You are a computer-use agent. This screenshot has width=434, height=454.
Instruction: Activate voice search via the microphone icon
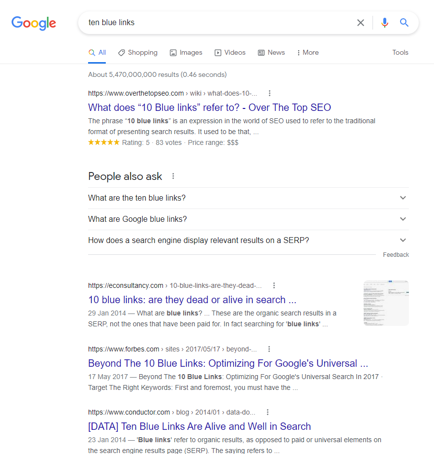point(384,23)
